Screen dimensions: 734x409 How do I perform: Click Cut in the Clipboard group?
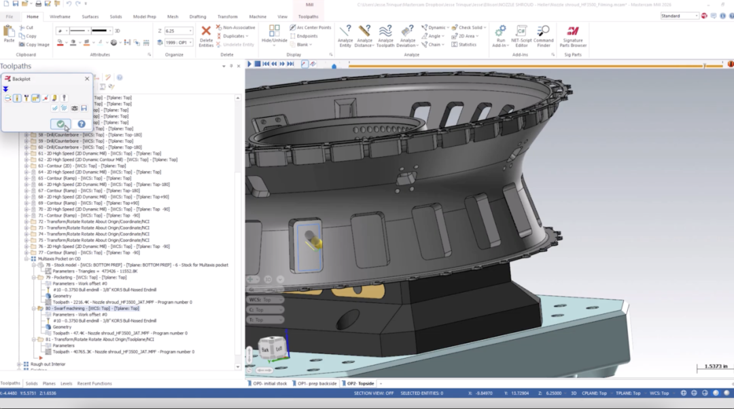point(27,28)
